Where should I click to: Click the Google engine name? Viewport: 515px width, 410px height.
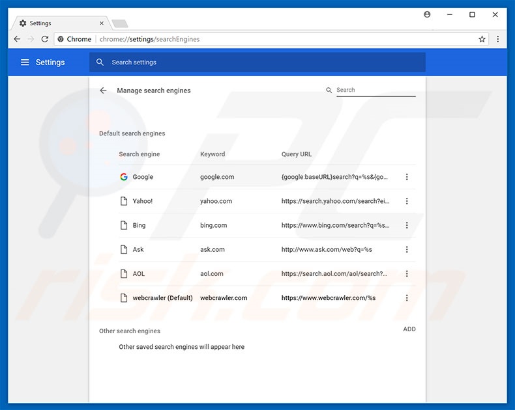[x=143, y=177]
